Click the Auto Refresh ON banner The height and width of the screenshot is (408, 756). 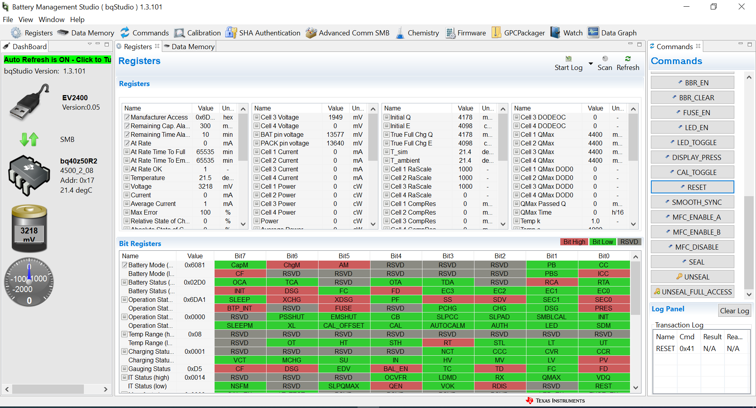point(57,60)
